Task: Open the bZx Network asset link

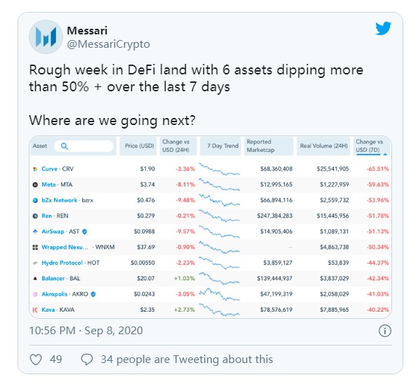Action: [59, 200]
